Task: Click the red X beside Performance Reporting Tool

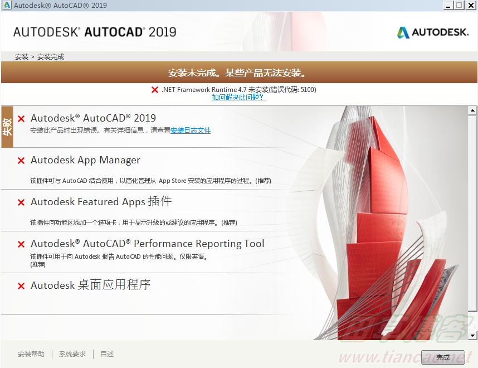Action: click(x=21, y=244)
